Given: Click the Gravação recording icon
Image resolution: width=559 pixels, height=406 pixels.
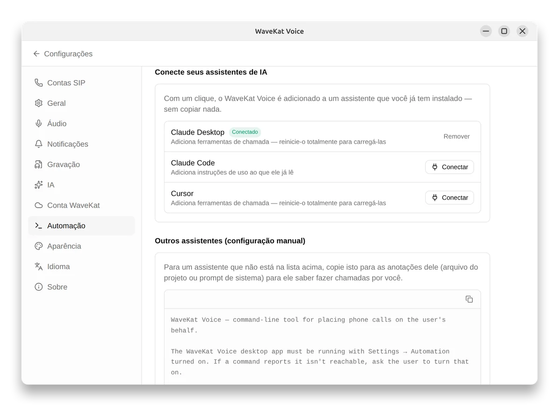Looking at the screenshot, I should (x=39, y=164).
